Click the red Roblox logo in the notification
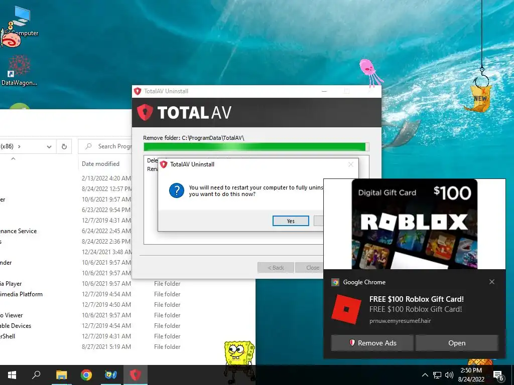The image size is (514, 385). pyautogui.click(x=346, y=309)
